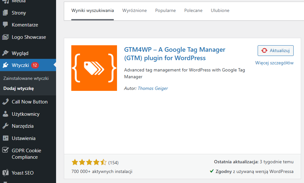The width and height of the screenshot is (304, 183).
Task: Click the Ustawienia sliders icon
Action: tap(6, 138)
